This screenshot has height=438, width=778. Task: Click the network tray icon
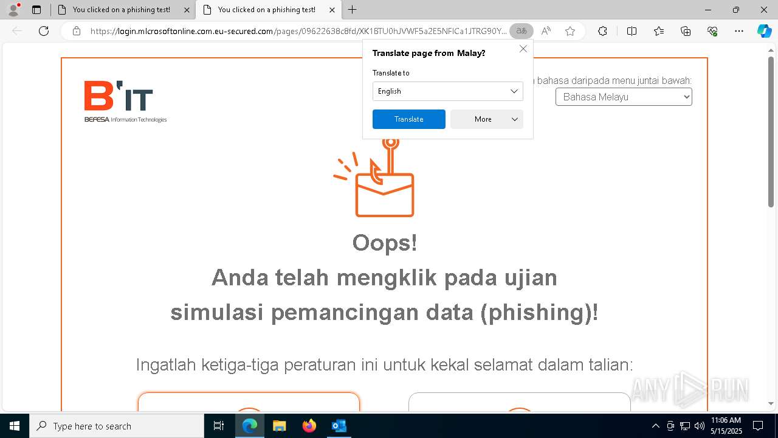tap(685, 426)
